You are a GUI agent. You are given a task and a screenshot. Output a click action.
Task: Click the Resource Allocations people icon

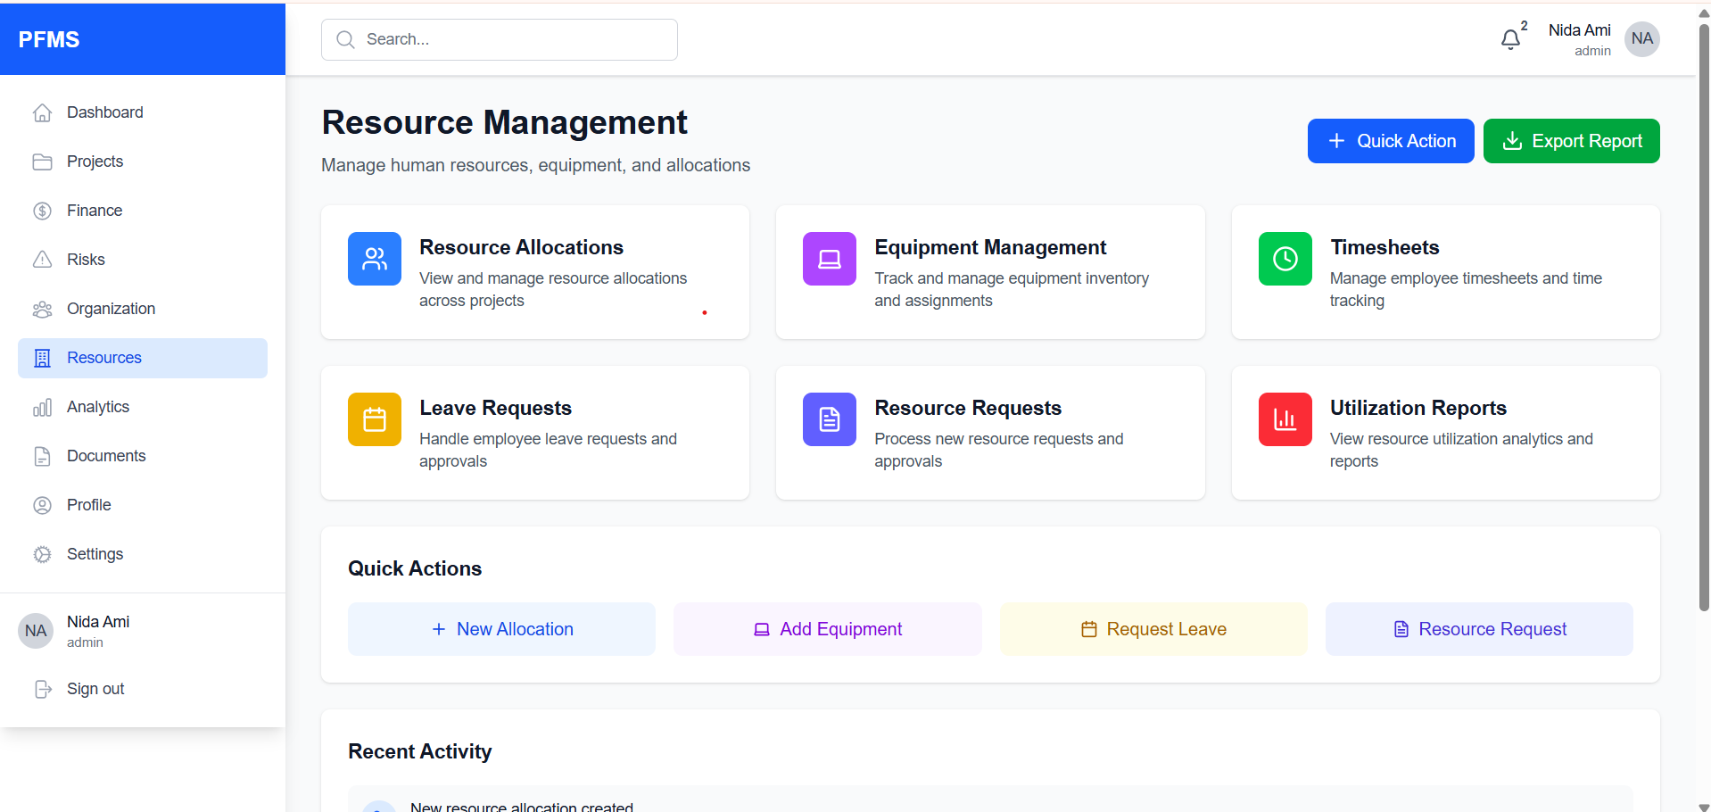pos(374,259)
